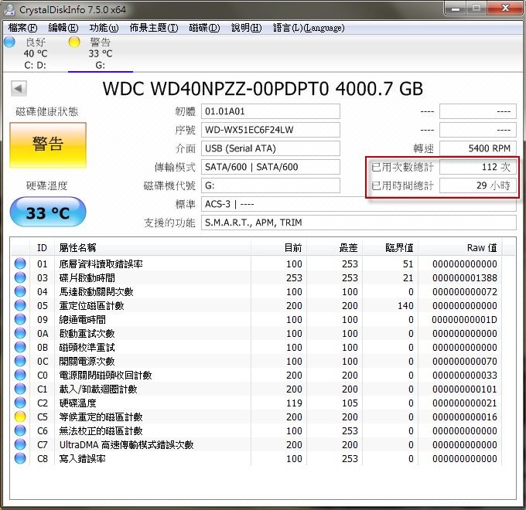
Task: Click the power on hours field 29 小時
Action: [x=478, y=185]
